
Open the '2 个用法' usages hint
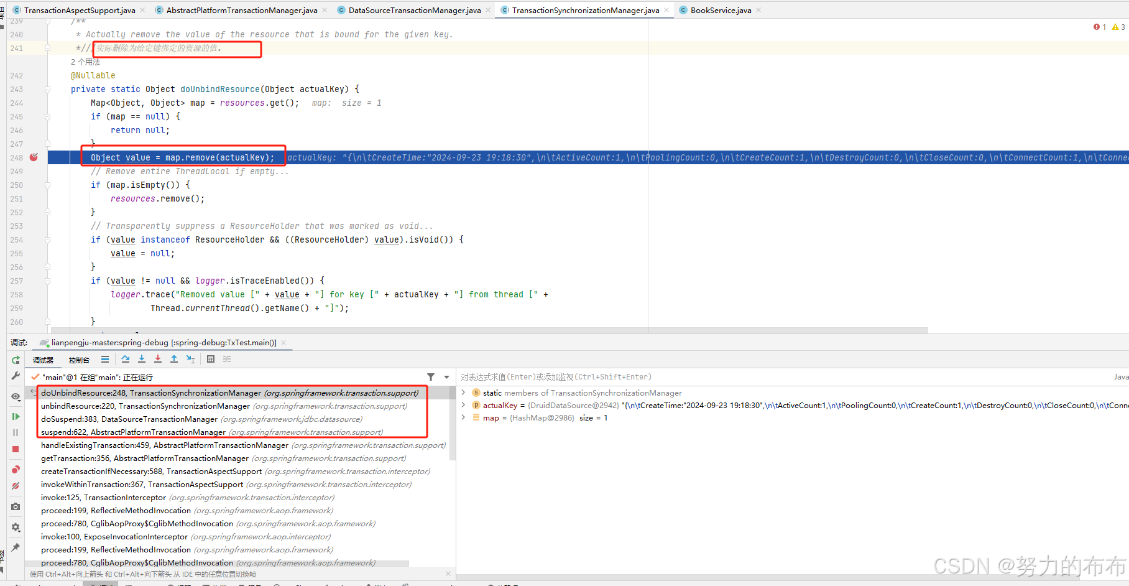point(85,62)
